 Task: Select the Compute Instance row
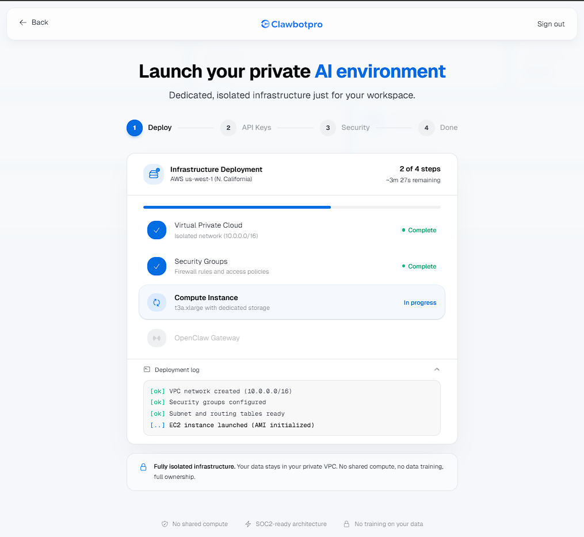(x=292, y=302)
